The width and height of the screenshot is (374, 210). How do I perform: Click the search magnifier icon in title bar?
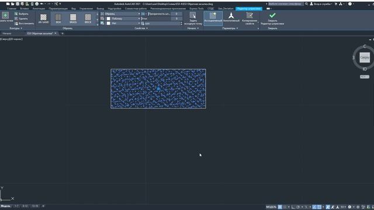click(306, 4)
